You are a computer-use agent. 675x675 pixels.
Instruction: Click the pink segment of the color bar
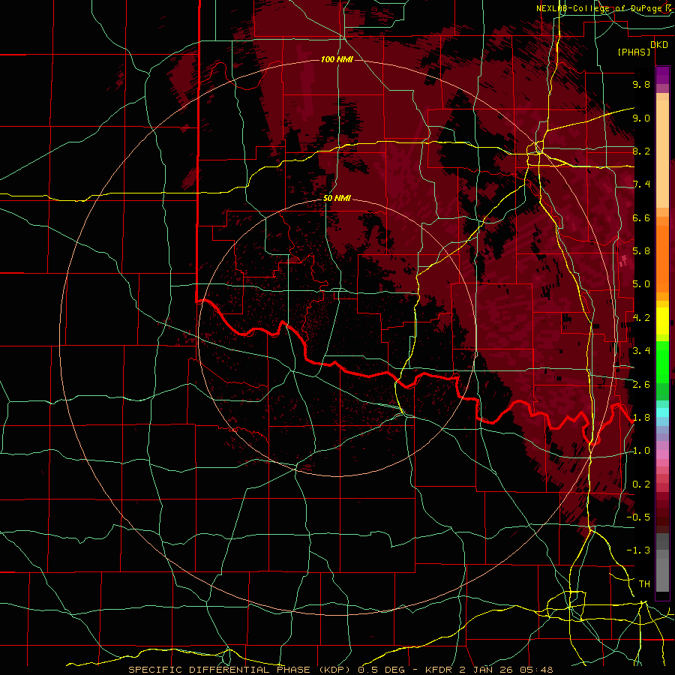pyautogui.click(x=662, y=454)
